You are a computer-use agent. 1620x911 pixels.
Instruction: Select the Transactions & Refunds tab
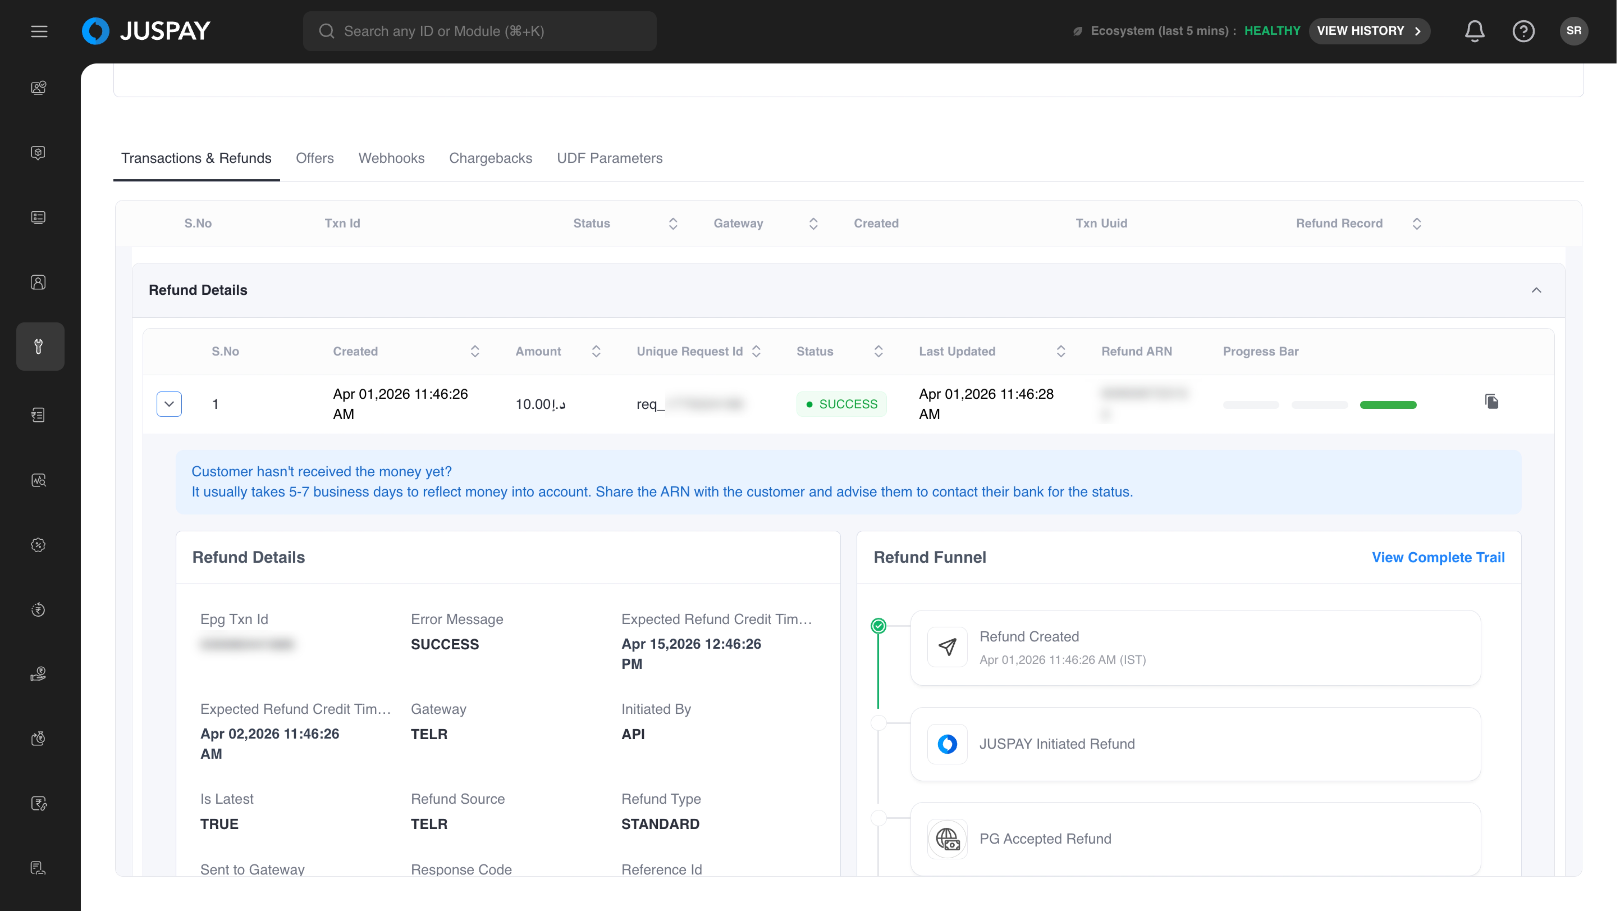[x=196, y=158]
